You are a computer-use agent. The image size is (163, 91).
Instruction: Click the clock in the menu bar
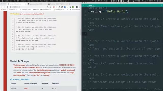(x=149, y=1)
